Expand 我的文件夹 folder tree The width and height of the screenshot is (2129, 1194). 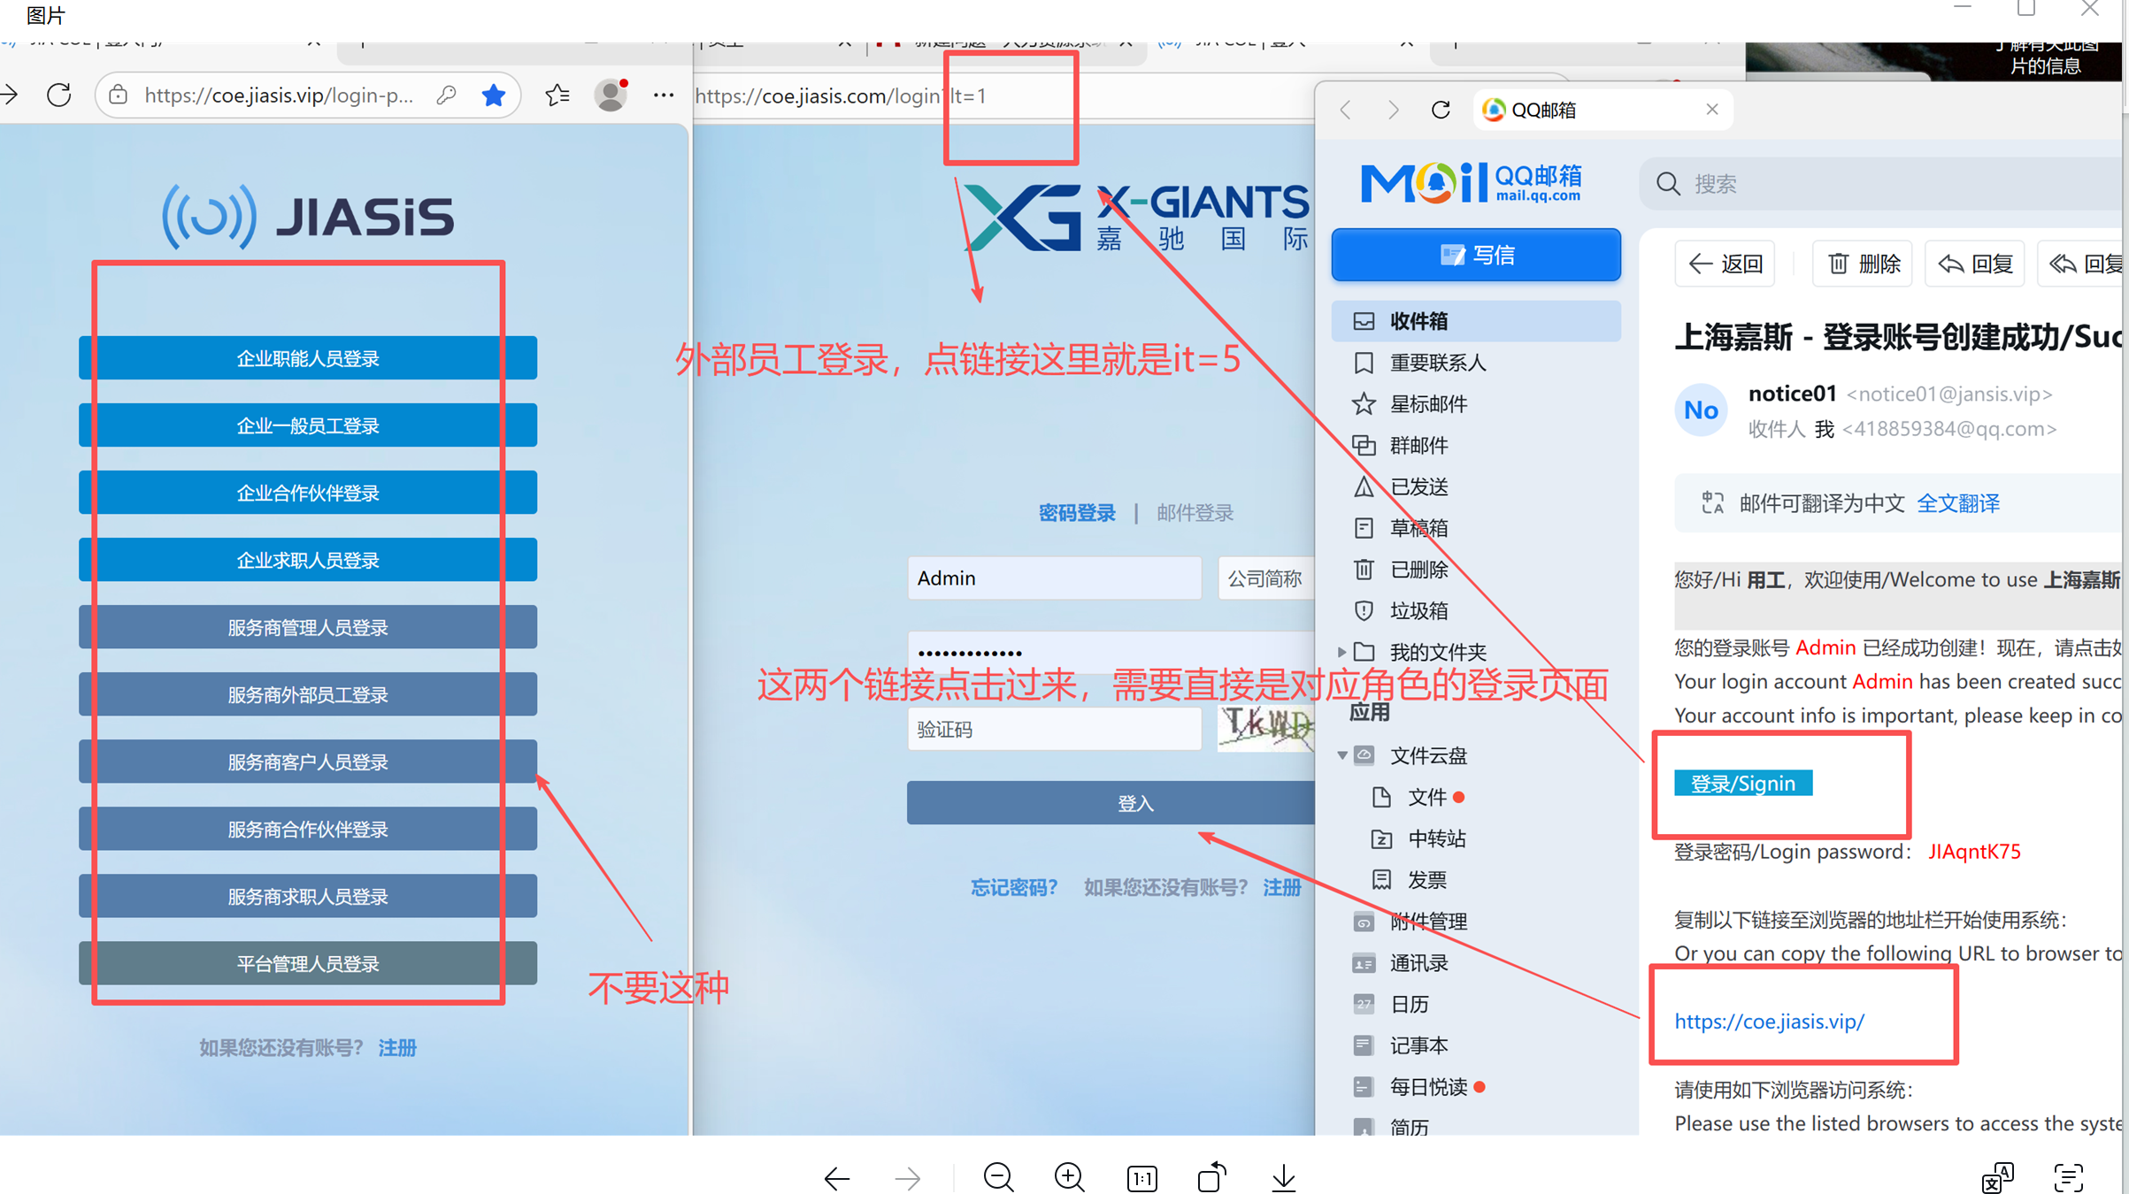[1341, 652]
